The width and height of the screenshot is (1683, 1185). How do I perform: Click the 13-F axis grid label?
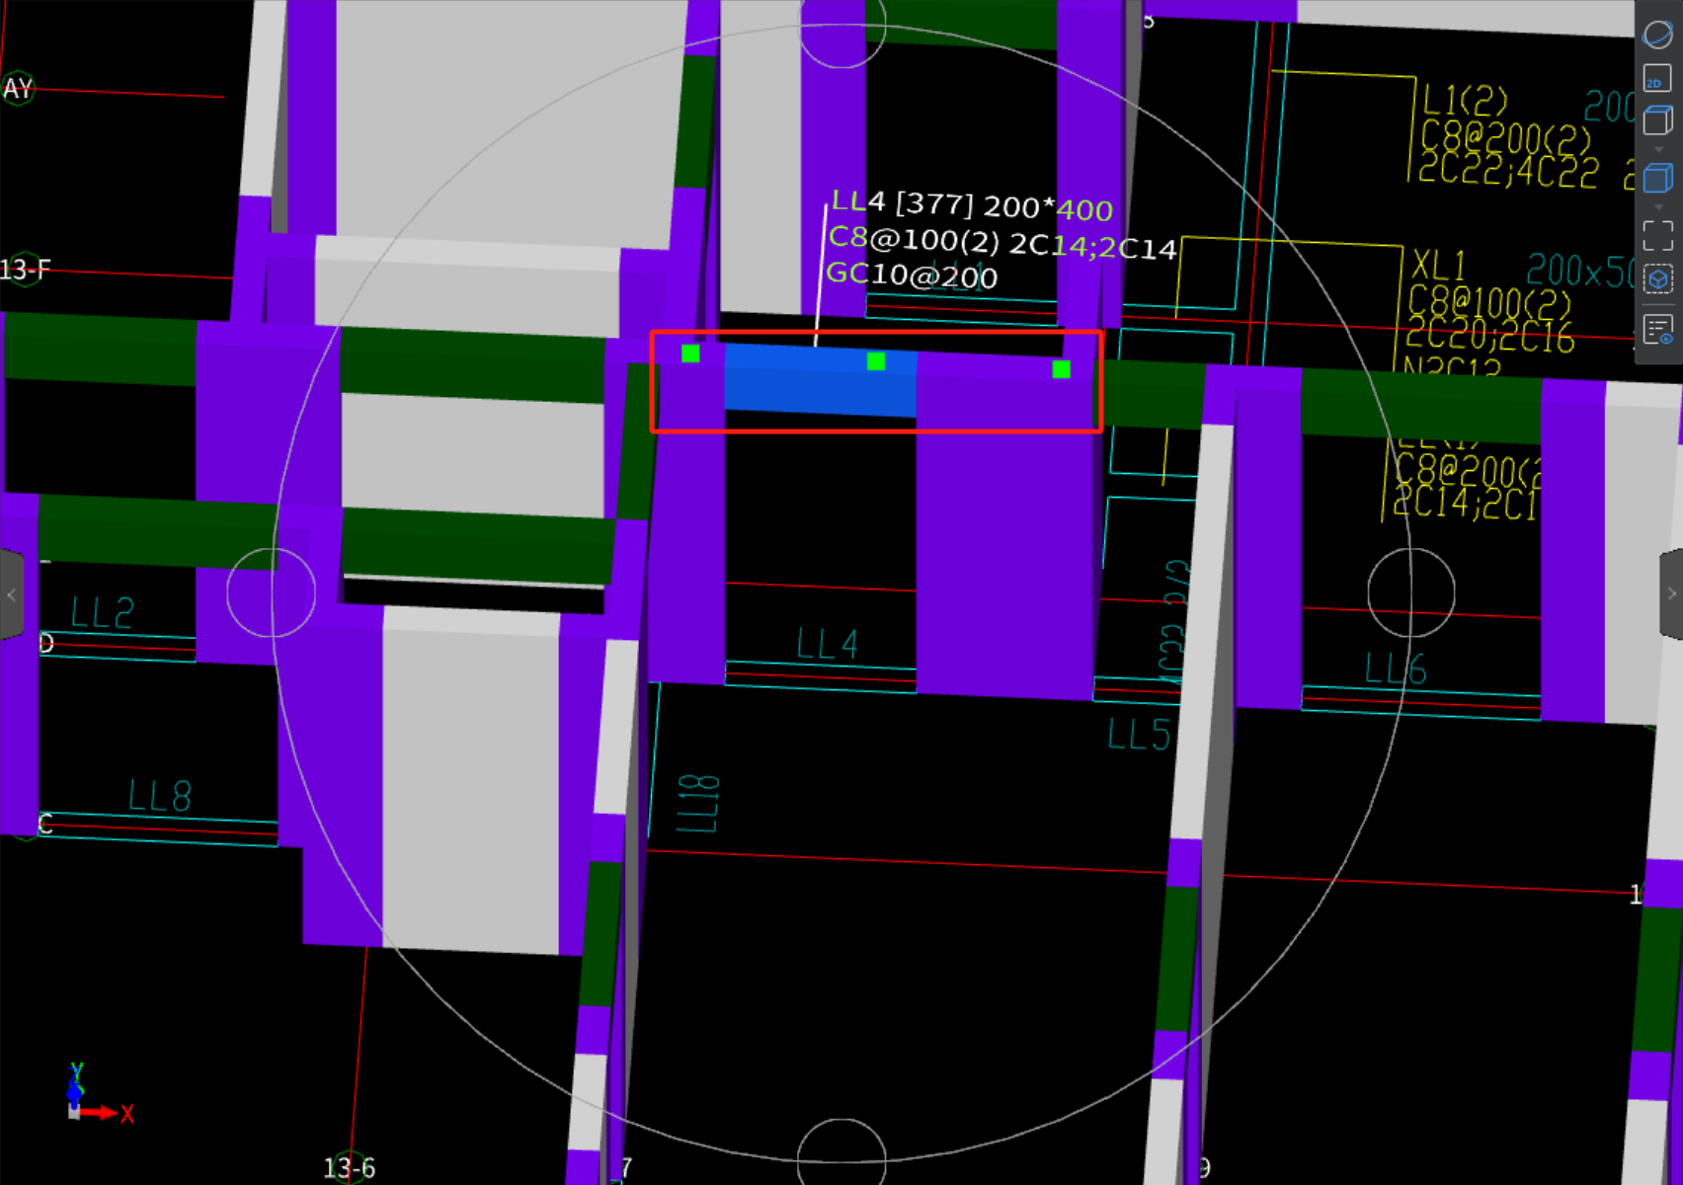(26, 269)
